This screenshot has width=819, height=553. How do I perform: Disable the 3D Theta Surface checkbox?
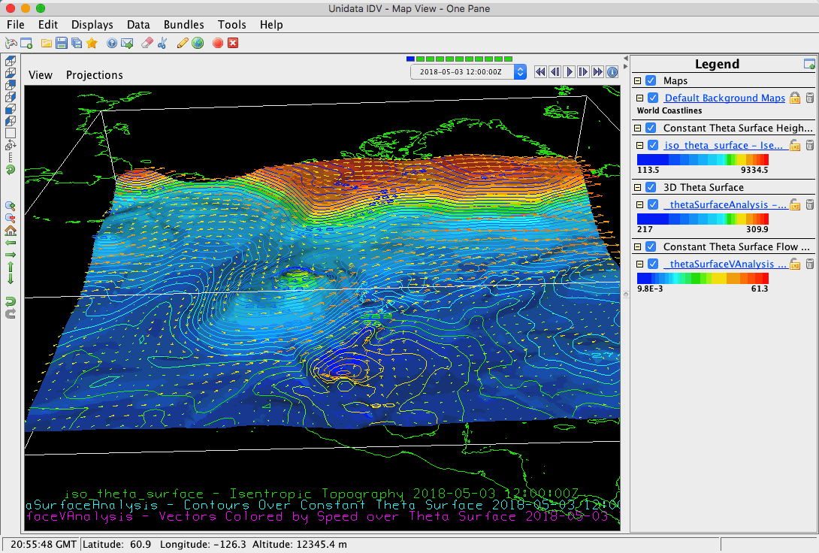click(651, 187)
